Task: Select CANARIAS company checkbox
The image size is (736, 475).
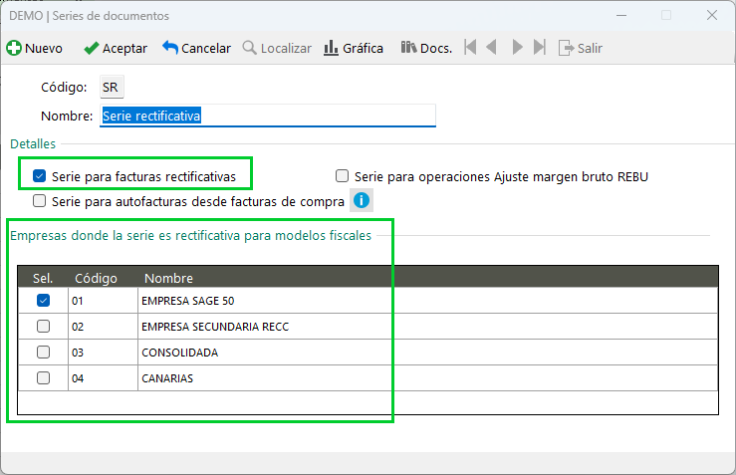Action: point(43,377)
